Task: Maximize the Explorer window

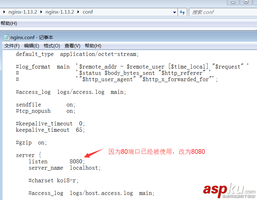Action: click(x=246, y=2)
